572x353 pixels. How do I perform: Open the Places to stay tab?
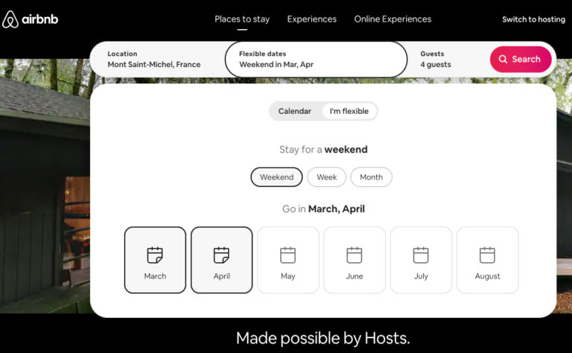pos(242,19)
